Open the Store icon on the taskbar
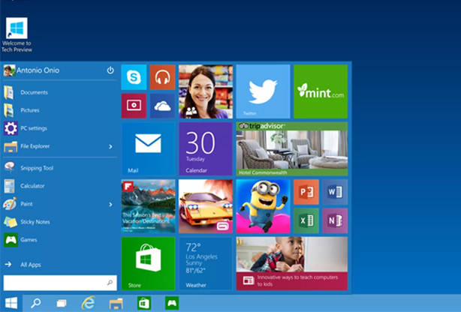461x312 pixels. (x=143, y=303)
